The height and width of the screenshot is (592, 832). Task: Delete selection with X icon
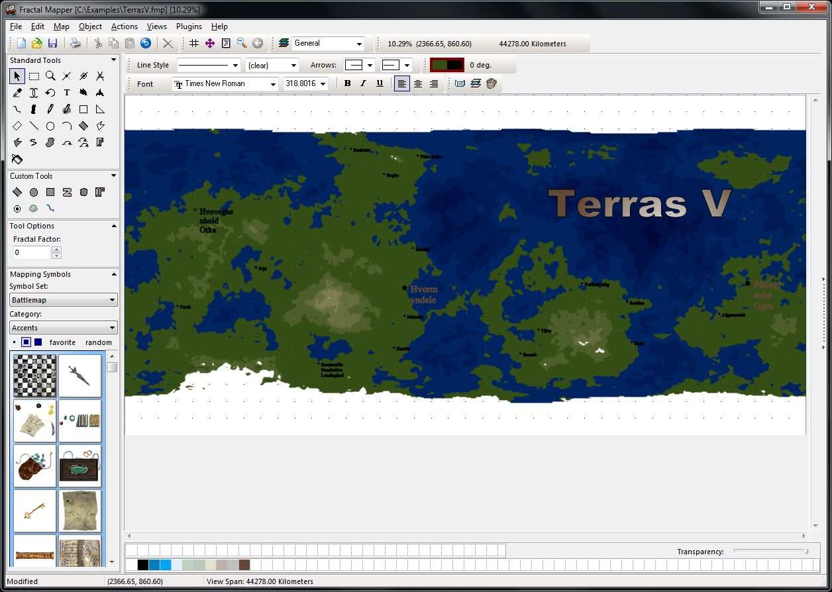(168, 44)
